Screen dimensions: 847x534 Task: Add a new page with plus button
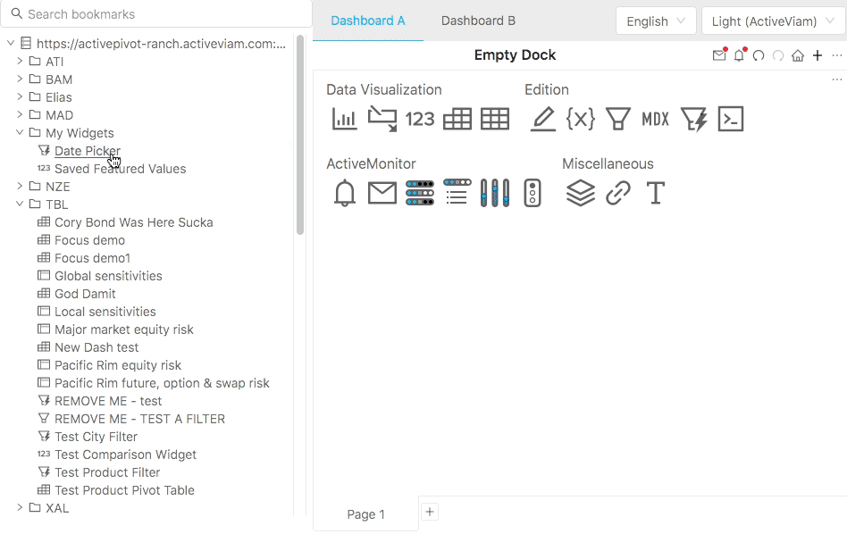click(430, 512)
